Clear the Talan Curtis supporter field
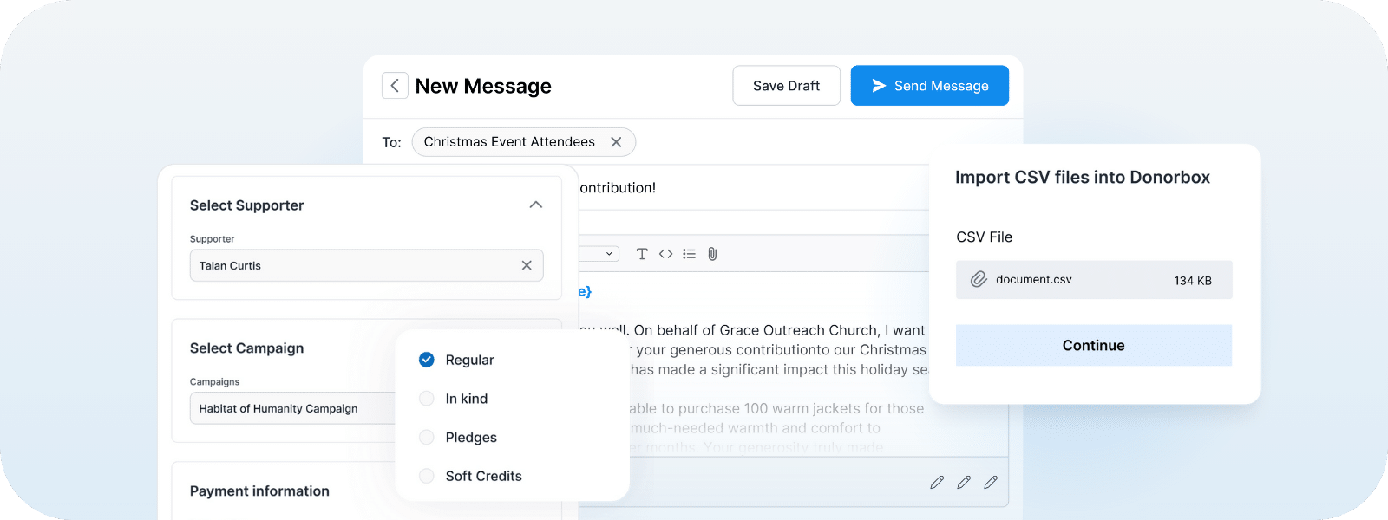The width and height of the screenshot is (1388, 520). 527,265
